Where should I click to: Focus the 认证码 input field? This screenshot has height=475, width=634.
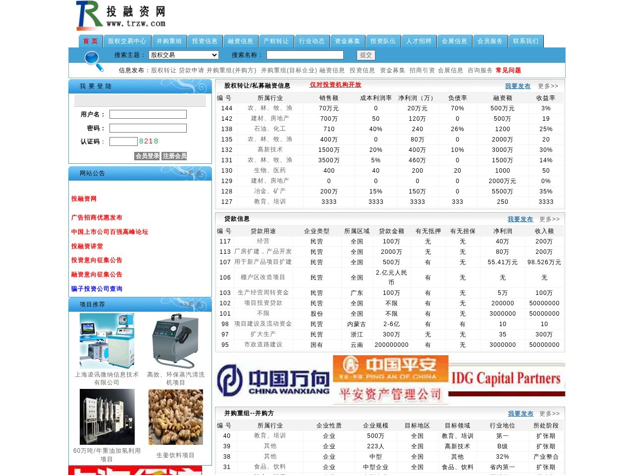pyautogui.click(x=123, y=142)
